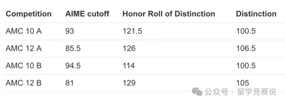
Task: Click the WeChat logo icon in watermark
Action: pos(197,92)
